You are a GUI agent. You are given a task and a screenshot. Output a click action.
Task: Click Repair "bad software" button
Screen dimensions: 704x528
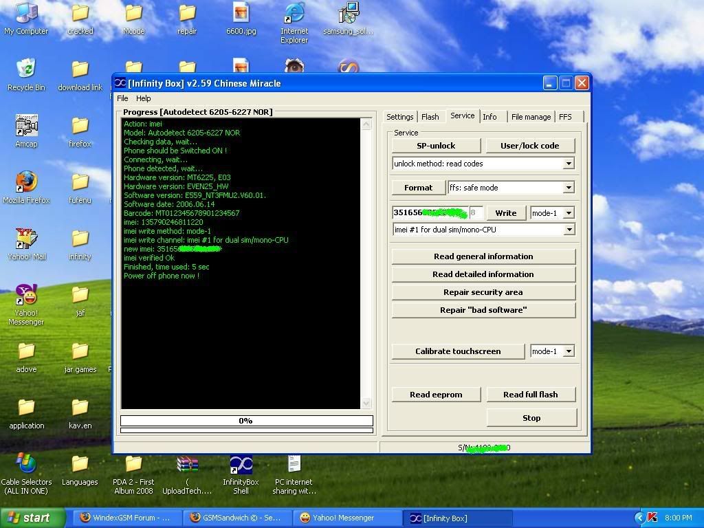coord(483,310)
